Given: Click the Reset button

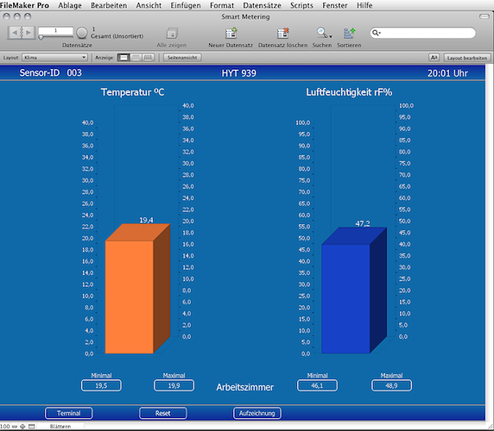Looking at the screenshot, I should pyautogui.click(x=163, y=413).
